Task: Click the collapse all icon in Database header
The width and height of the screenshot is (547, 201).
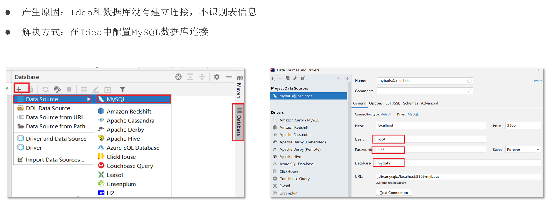Action: click(202, 77)
